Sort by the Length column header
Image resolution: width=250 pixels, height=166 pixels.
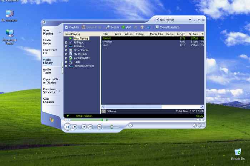point(181,34)
